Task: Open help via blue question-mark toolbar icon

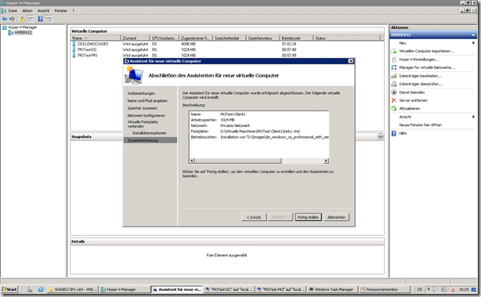Action: coord(40,19)
